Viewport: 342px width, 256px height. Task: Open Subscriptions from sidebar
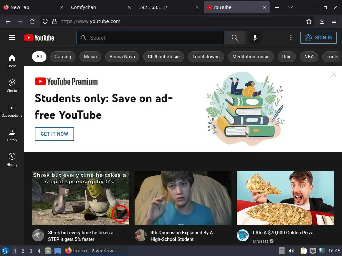click(x=12, y=111)
